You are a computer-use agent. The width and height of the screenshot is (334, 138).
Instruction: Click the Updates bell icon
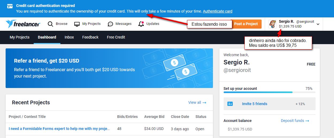141,24
